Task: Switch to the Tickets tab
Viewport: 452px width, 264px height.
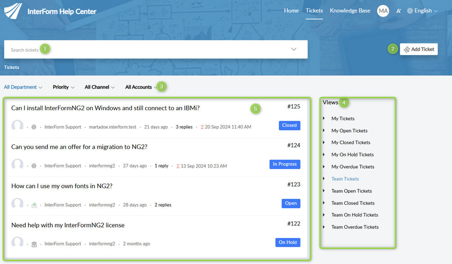Action: tap(314, 11)
